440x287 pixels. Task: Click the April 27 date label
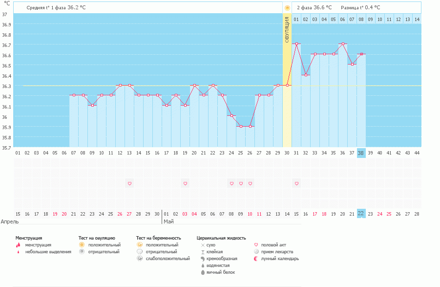(x=129, y=214)
